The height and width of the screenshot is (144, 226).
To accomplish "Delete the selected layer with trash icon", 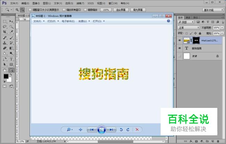I will coord(218,141).
